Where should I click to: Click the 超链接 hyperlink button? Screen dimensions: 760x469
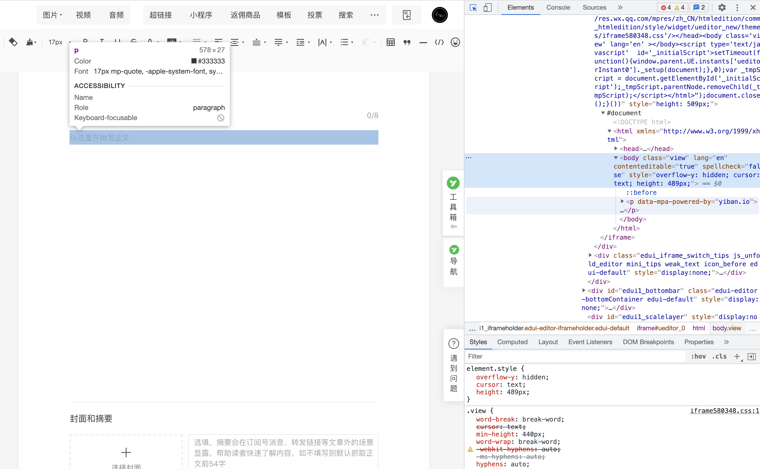[161, 15]
